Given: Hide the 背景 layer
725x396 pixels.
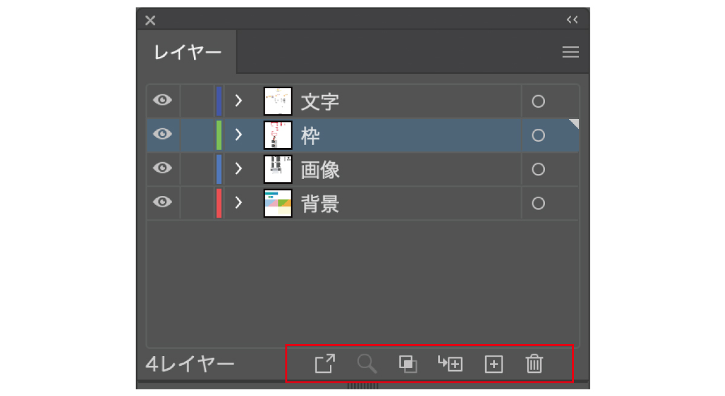Looking at the screenshot, I should [x=163, y=203].
